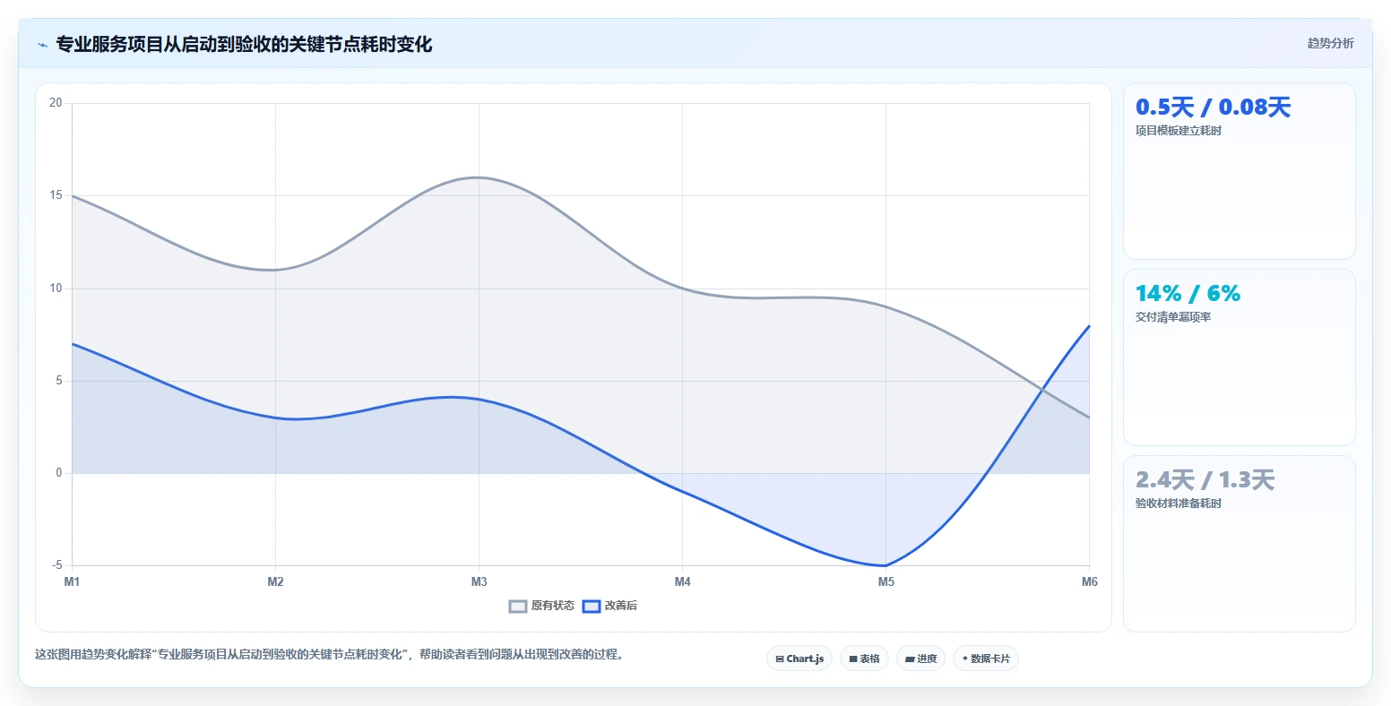
Task: Click the chart title 专业服务项目从启动到验收的关键节点耗时变化
Action: click(244, 44)
